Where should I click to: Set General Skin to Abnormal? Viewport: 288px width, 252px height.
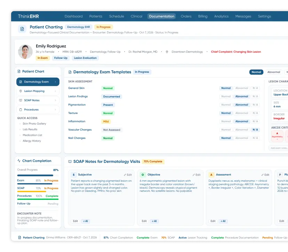(x=241, y=88)
